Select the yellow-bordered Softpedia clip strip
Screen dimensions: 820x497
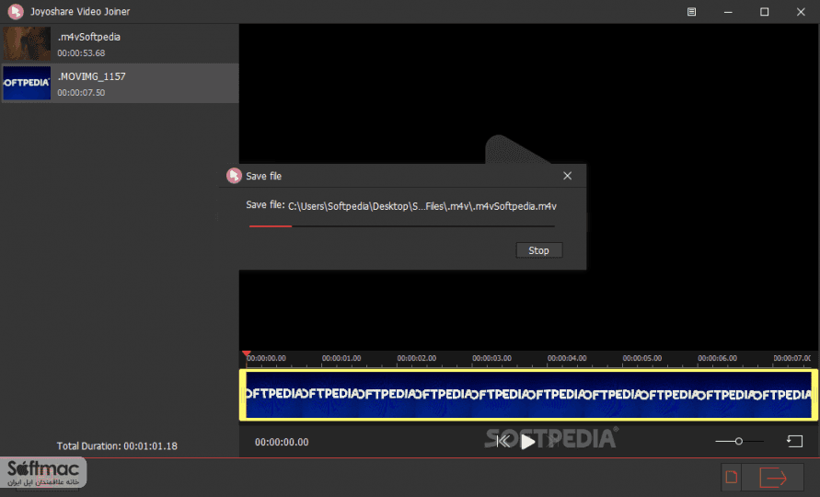point(528,395)
